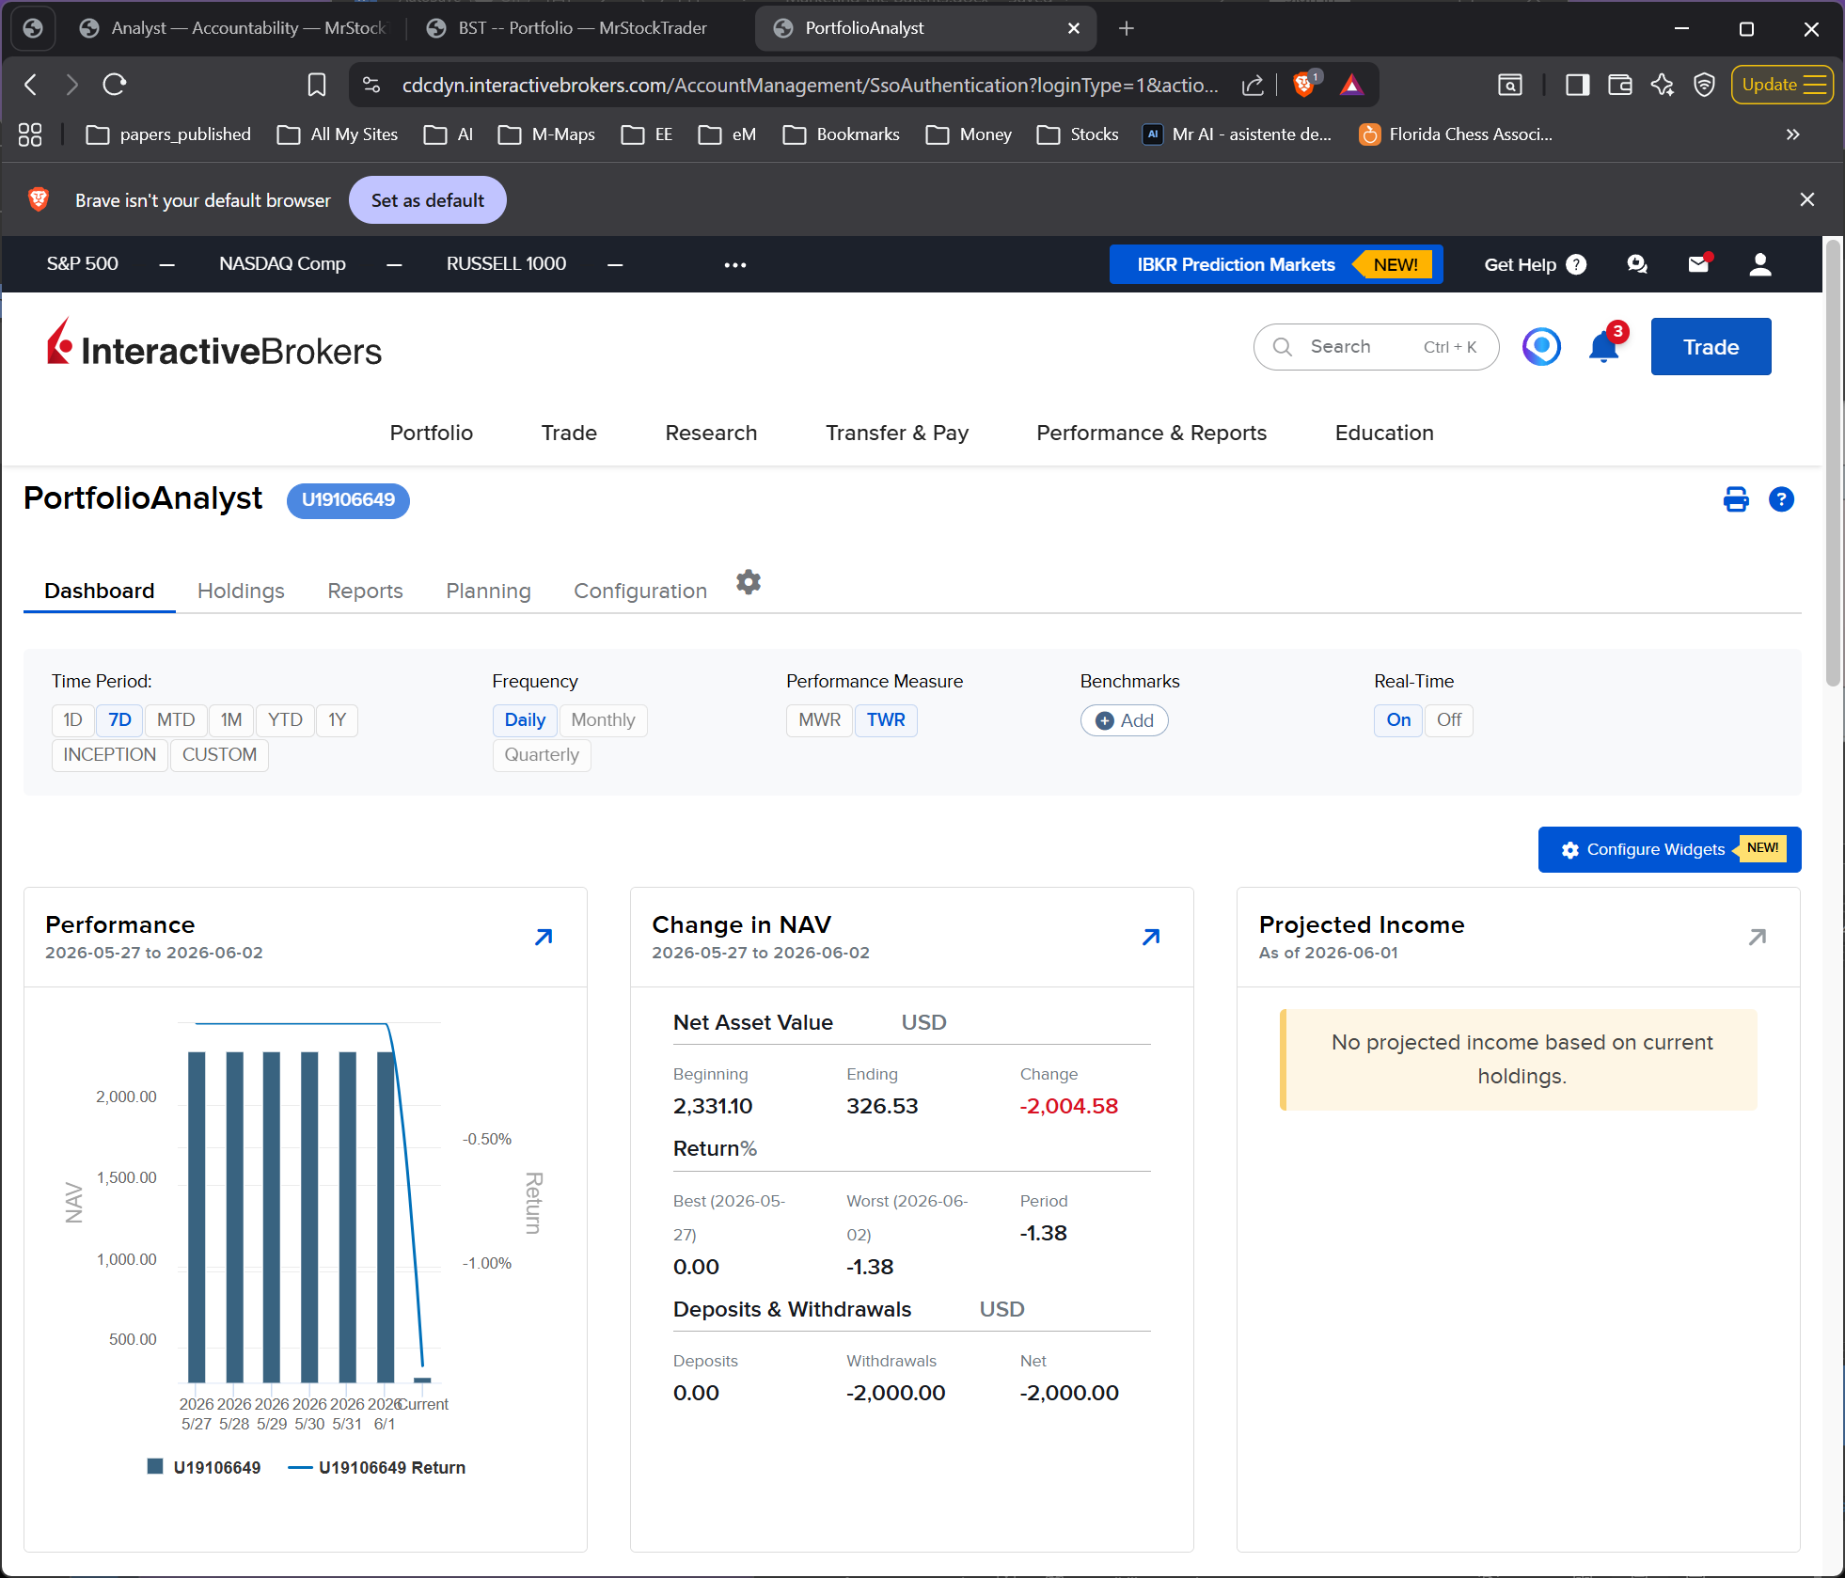Switch to the Configuration tab

[640, 591]
